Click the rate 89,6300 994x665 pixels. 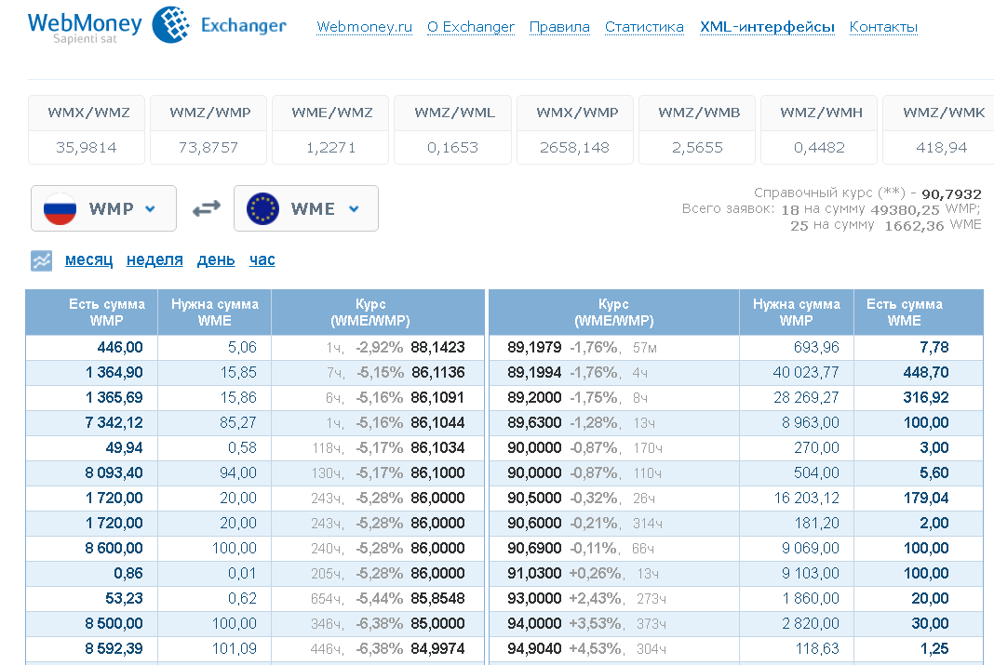point(534,422)
